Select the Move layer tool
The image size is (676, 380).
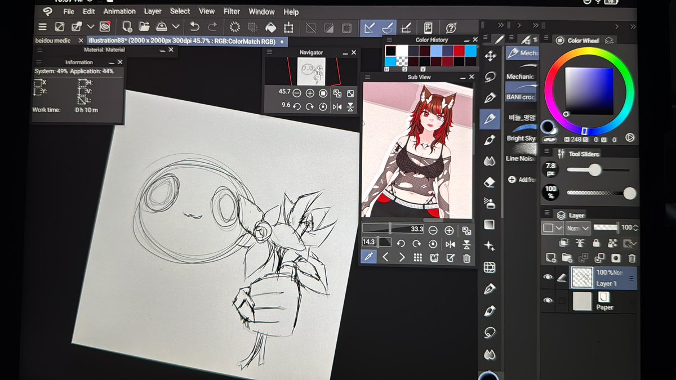coord(490,56)
